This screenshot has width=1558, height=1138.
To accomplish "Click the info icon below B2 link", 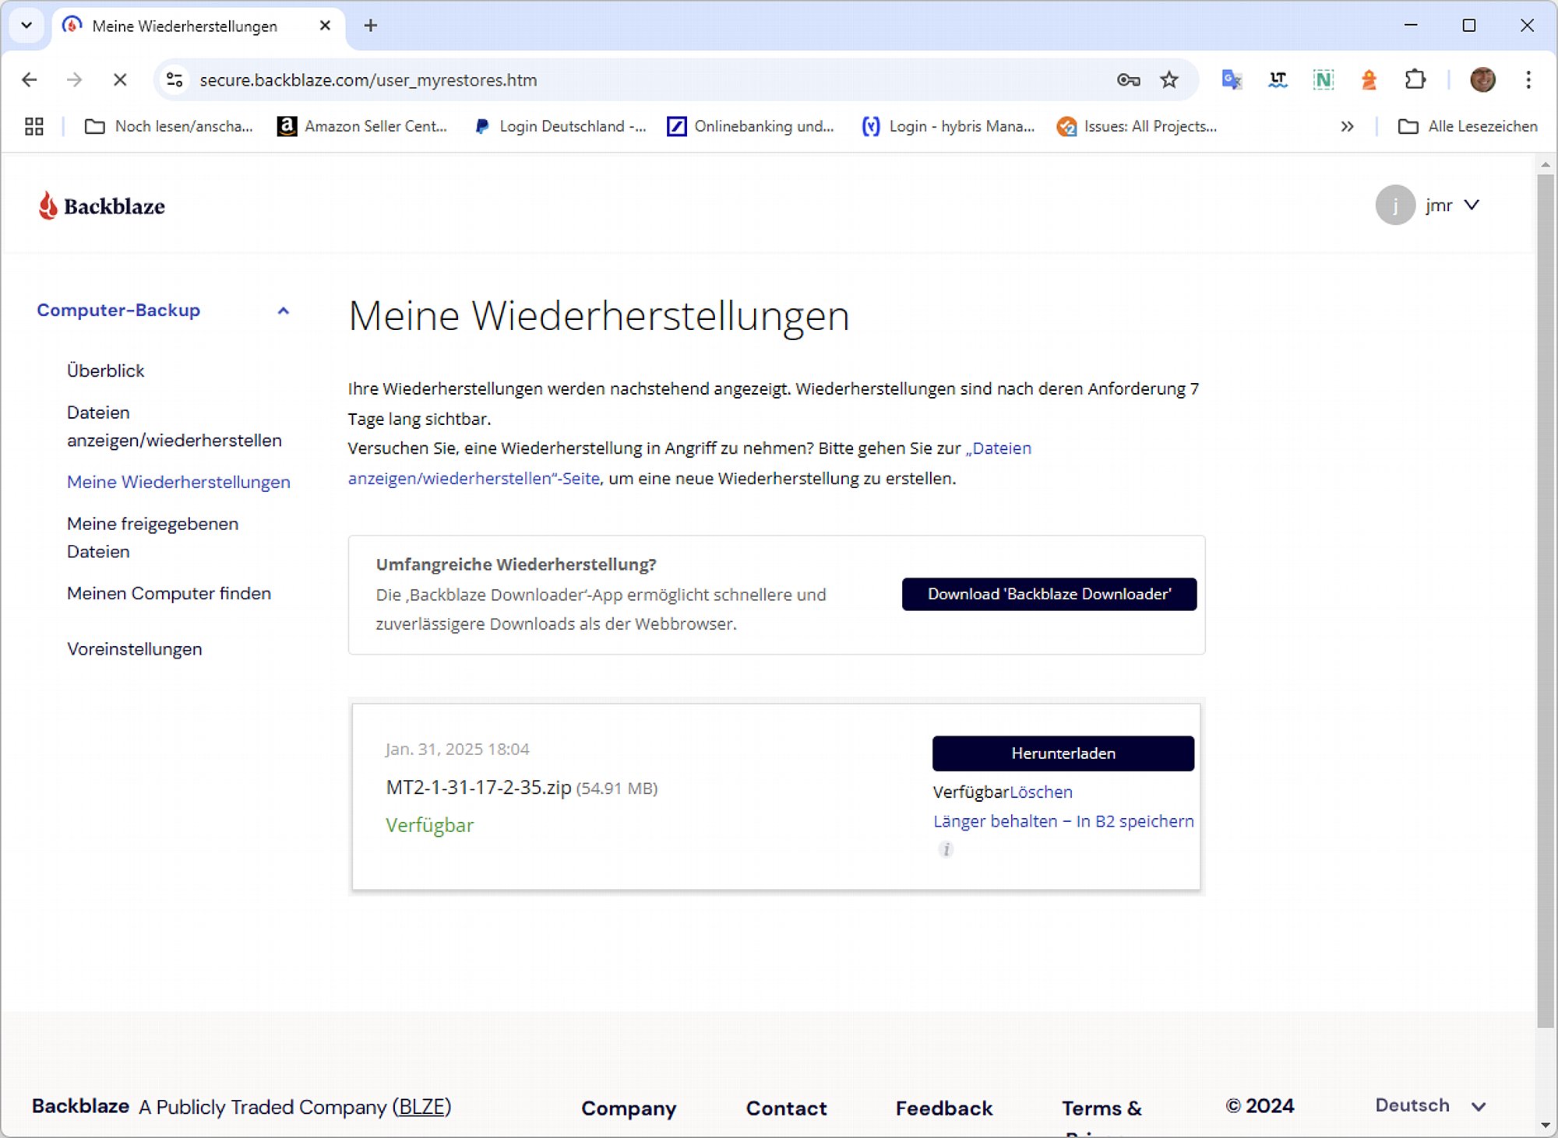I will pos(946,849).
